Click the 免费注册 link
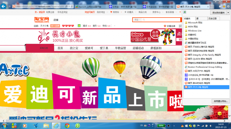231x129 pixels. 50,12
